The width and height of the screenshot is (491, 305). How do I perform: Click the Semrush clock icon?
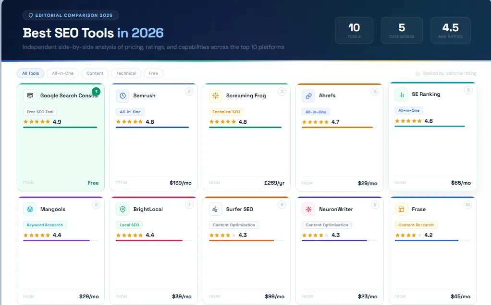pos(123,95)
